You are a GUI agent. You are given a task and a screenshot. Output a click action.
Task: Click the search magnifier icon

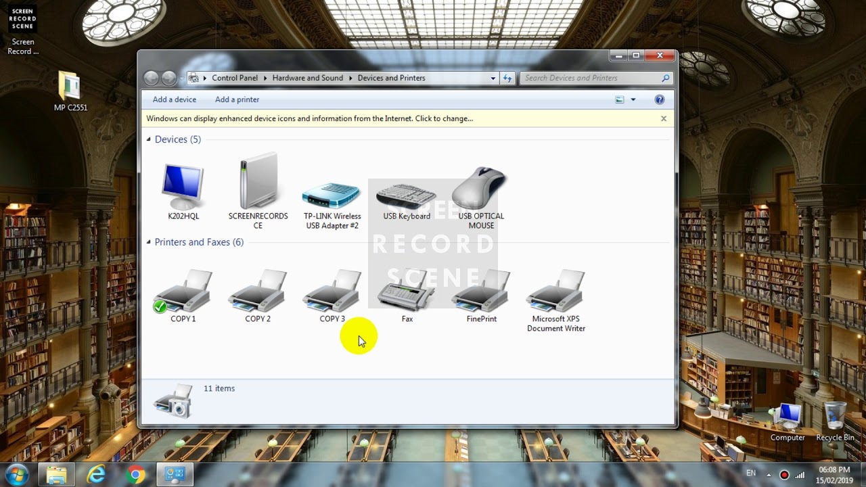(x=666, y=78)
